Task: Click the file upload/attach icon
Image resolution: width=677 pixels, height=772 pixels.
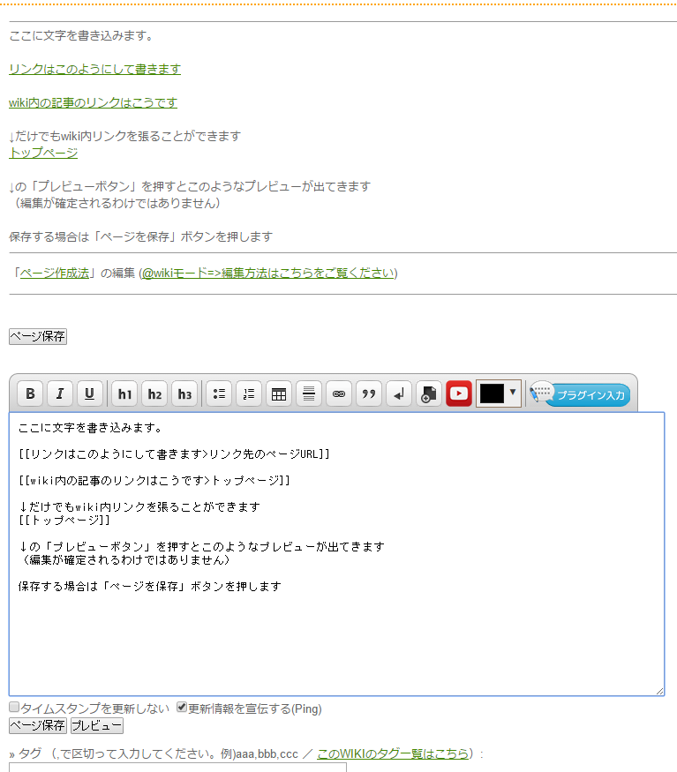Action: coord(429,393)
